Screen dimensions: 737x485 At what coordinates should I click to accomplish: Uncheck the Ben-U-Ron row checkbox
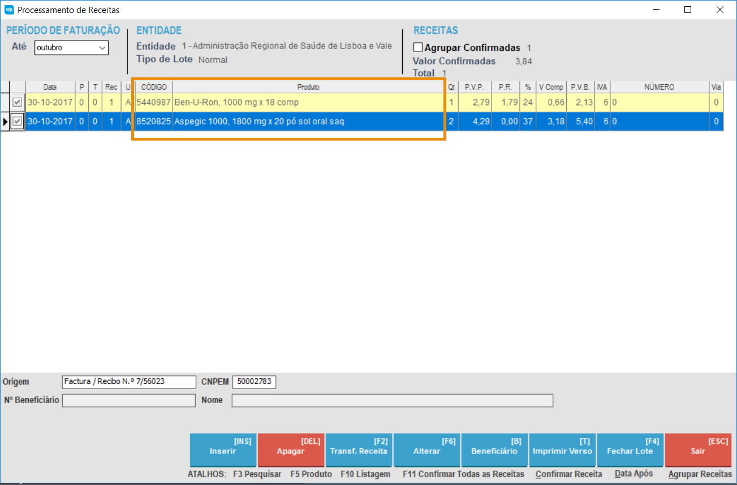(x=17, y=103)
